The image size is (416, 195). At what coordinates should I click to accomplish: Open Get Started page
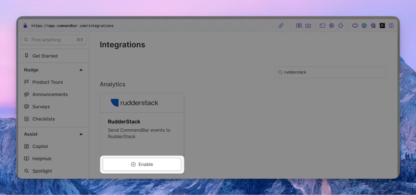(45, 56)
